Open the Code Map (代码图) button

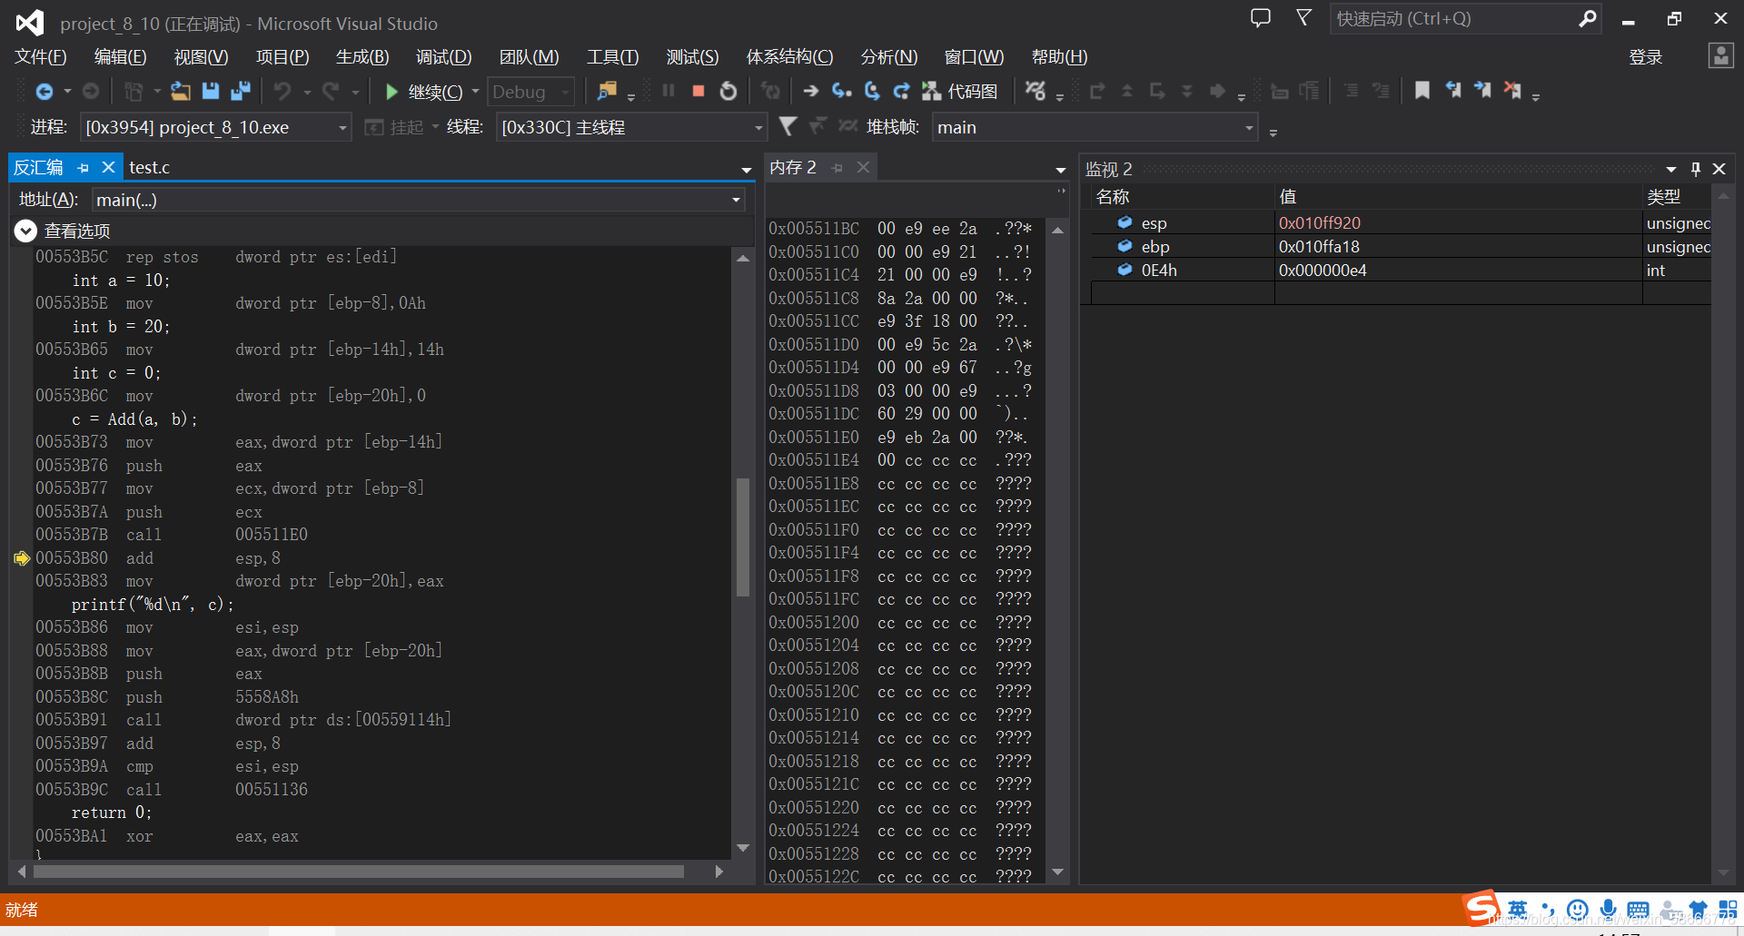coord(960,92)
